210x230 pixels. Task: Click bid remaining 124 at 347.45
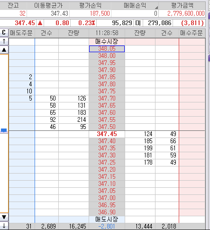pyautogui.click(x=140, y=134)
